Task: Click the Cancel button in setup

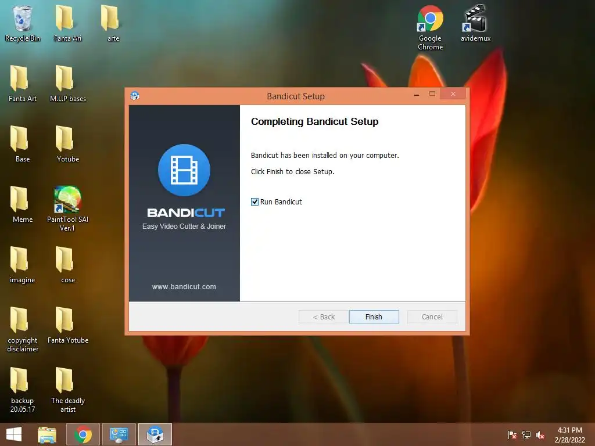Action: [x=432, y=316]
